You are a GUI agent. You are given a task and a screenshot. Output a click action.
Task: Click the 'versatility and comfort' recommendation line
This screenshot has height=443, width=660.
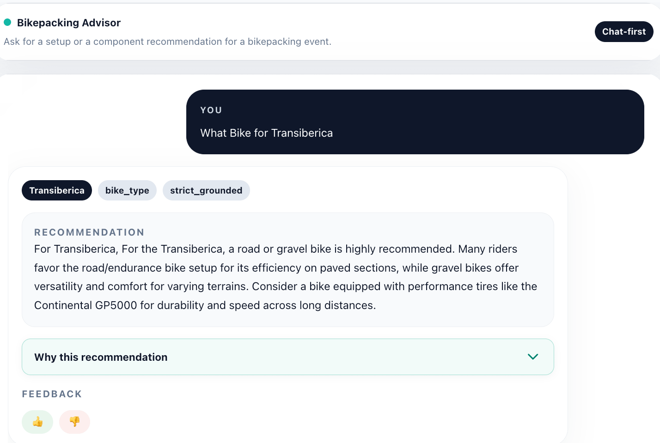pos(286,286)
